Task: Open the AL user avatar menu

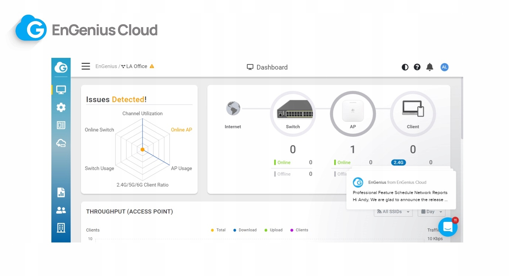Action: pos(444,67)
